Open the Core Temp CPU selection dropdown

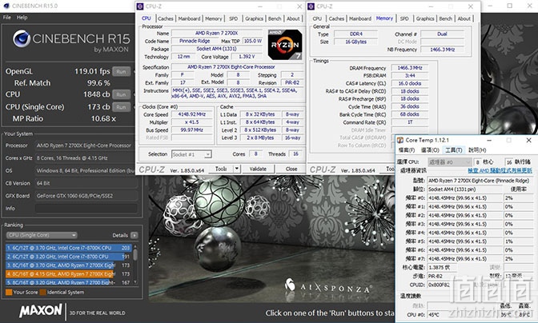[449, 161]
